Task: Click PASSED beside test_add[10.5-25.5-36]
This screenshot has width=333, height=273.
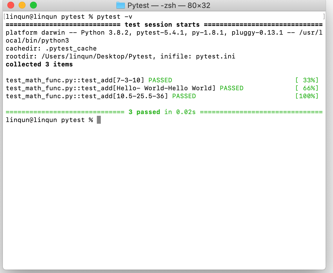Action: (184, 96)
